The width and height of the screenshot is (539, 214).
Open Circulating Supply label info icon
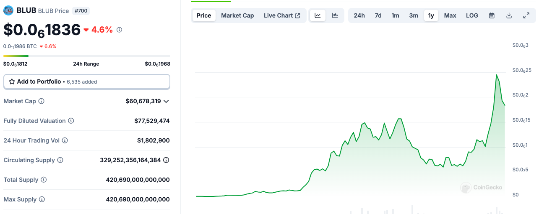[x=60, y=160]
